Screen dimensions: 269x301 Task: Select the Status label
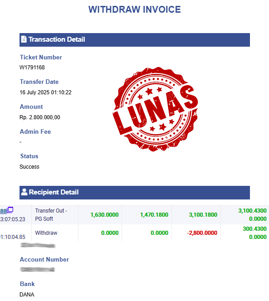coord(29,156)
